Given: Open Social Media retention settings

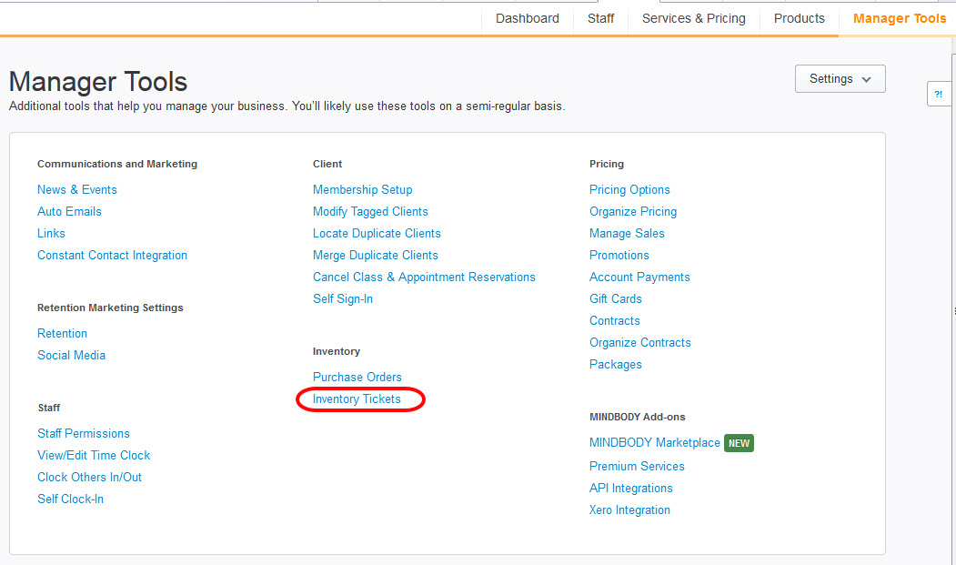Looking at the screenshot, I should pos(71,356).
